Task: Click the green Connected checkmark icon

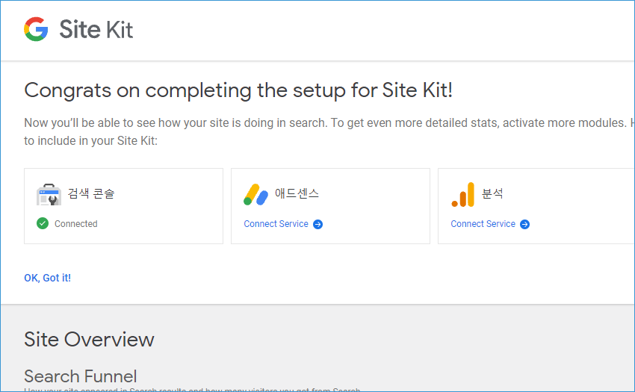Action: click(x=43, y=223)
